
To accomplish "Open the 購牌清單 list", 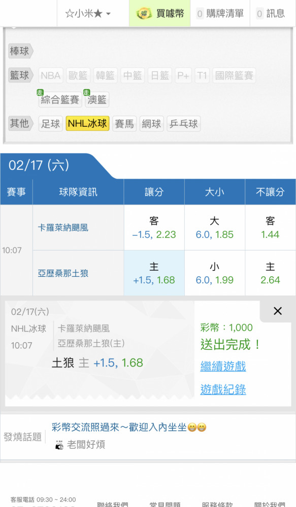I will [x=220, y=13].
